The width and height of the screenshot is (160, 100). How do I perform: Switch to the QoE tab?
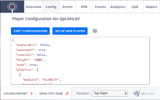click(135, 7)
